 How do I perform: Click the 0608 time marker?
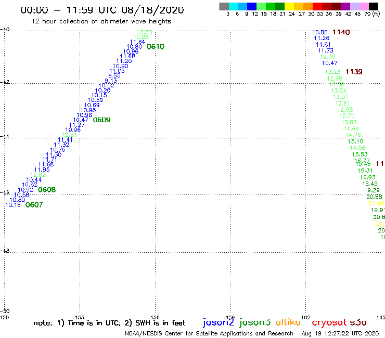[47, 190]
